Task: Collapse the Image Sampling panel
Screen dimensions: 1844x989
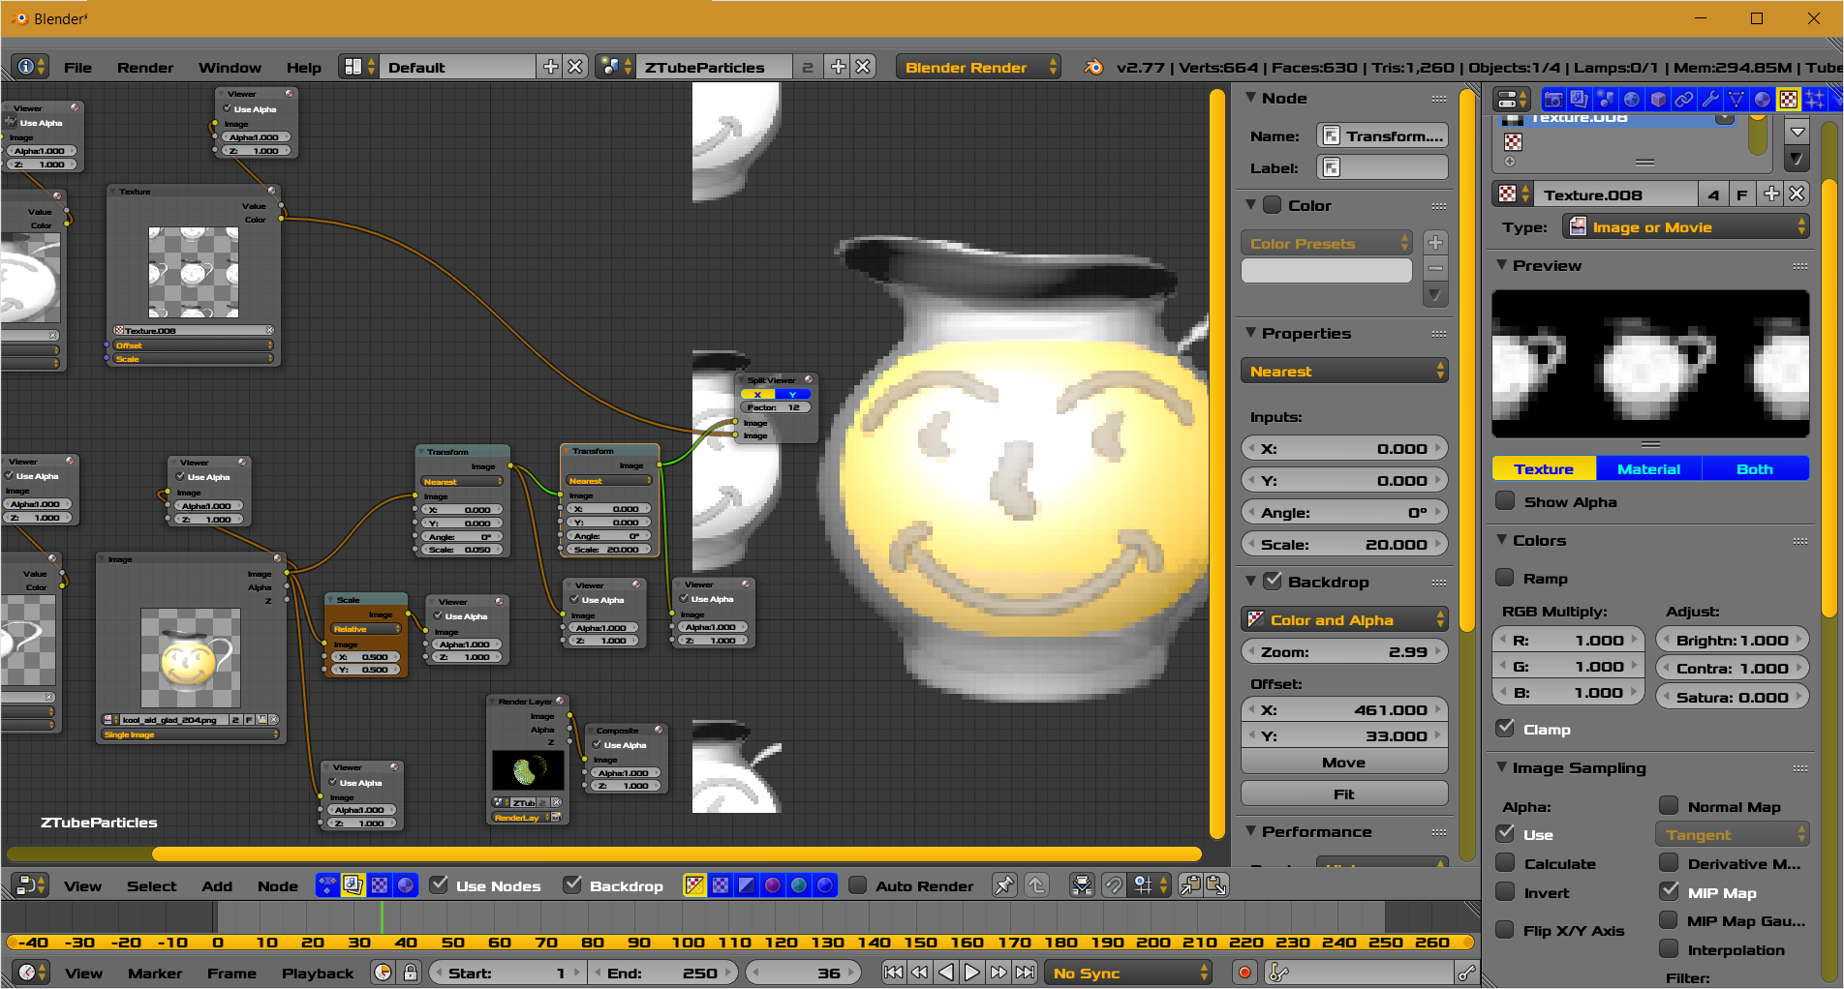Action: (1501, 767)
